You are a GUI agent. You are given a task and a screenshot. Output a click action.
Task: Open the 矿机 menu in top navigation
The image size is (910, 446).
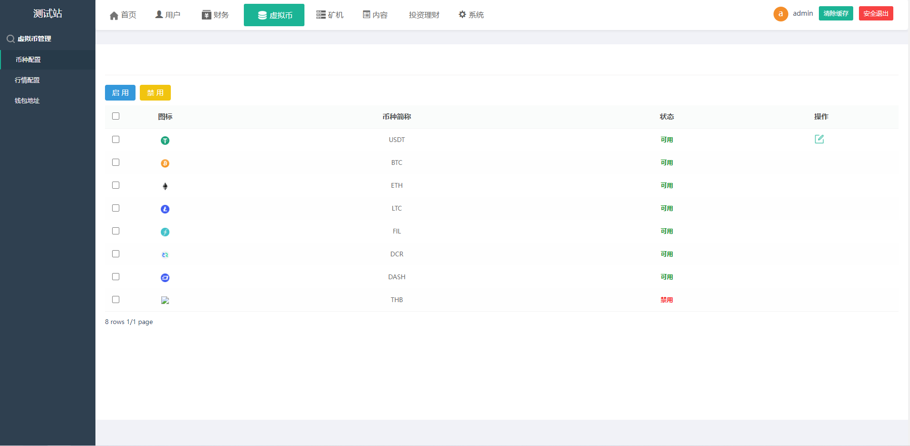click(330, 15)
